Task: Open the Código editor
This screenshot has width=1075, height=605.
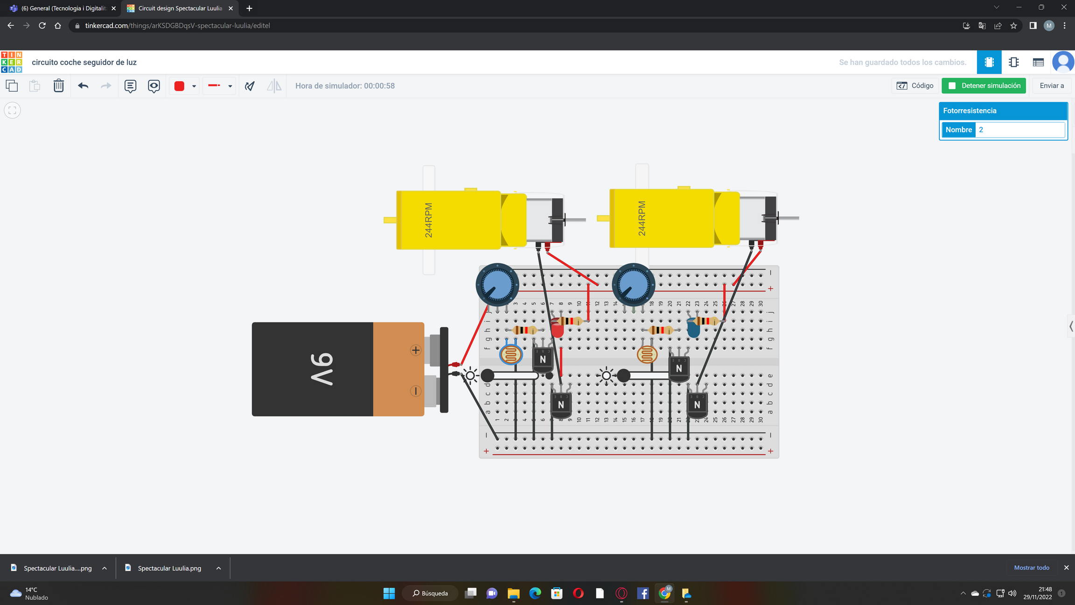Action: pyautogui.click(x=915, y=86)
